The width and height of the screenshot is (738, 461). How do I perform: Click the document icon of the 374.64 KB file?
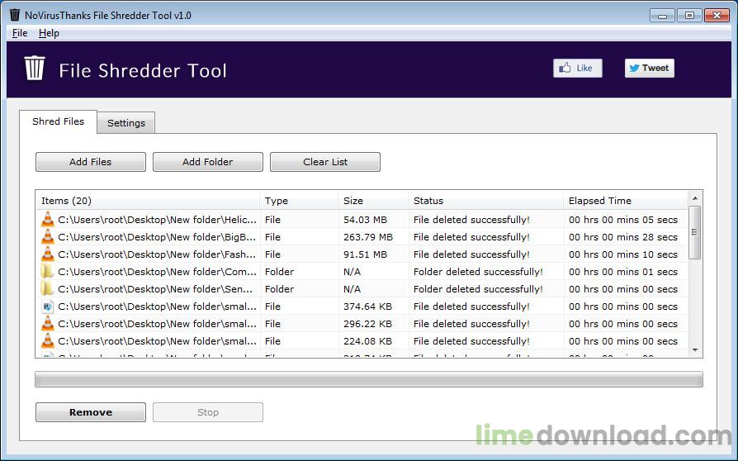tap(48, 307)
